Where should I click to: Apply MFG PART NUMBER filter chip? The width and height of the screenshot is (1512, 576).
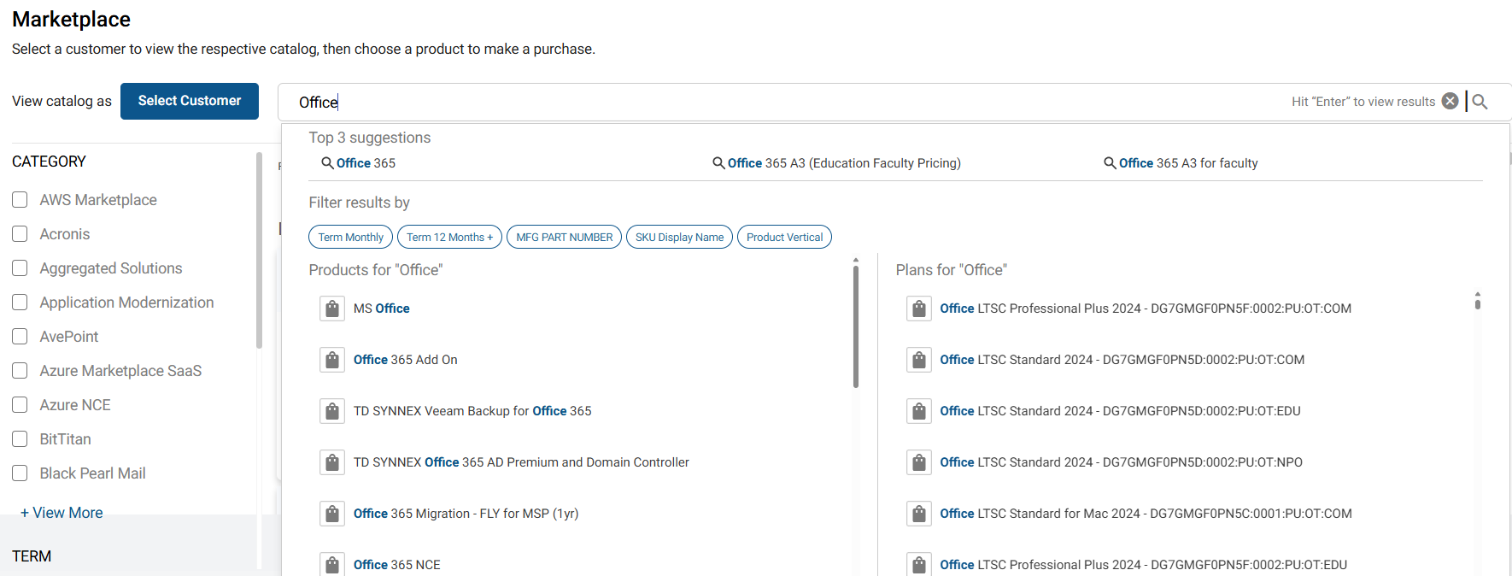point(564,237)
